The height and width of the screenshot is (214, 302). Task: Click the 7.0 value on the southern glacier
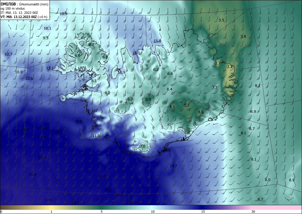(x=143, y=146)
